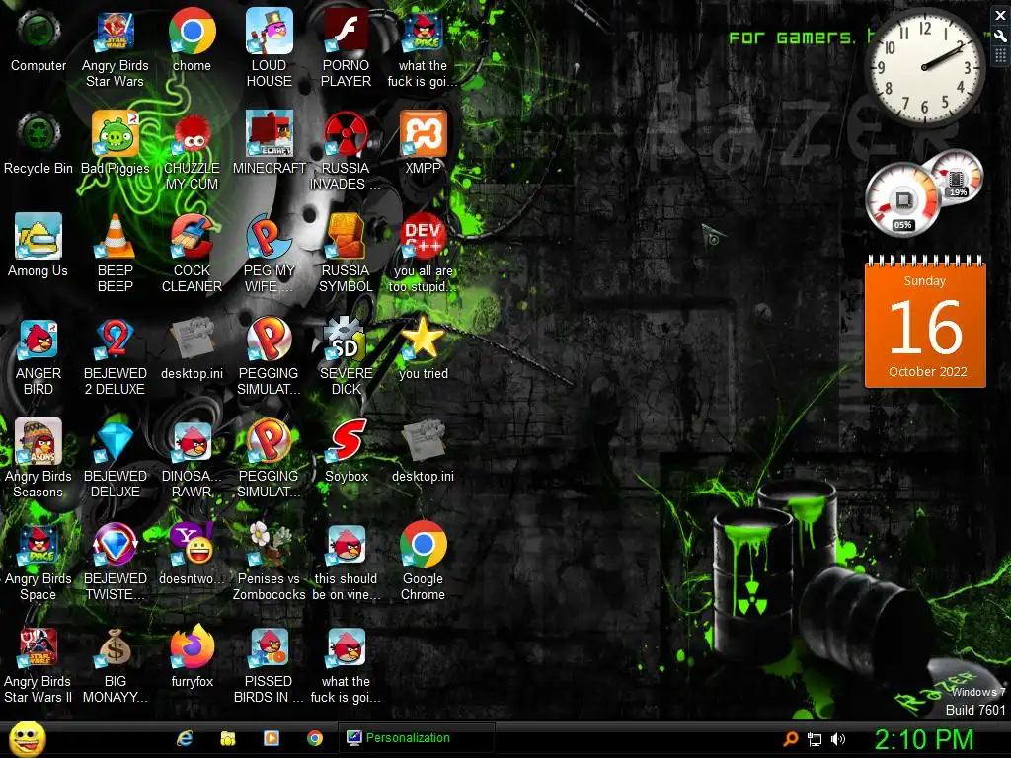Select the Bad Piggies shortcut
Image resolution: width=1011 pixels, height=758 pixels.
[x=115, y=144]
